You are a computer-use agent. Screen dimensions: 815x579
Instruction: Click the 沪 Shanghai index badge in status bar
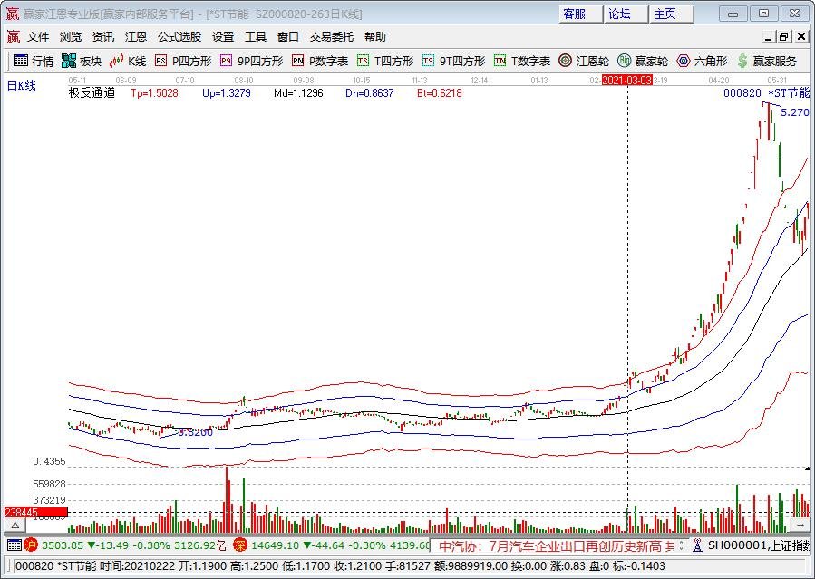click(x=31, y=545)
